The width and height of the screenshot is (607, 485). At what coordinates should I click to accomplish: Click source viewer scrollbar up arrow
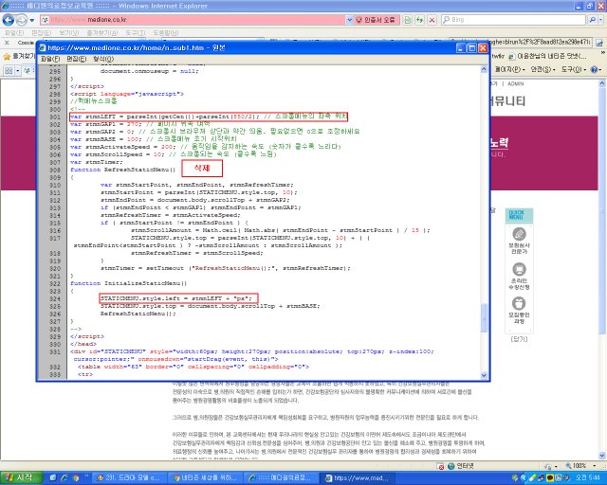[x=484, y=69]
